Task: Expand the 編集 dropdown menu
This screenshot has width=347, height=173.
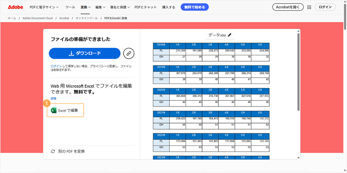Action: [x=100, y=7]
